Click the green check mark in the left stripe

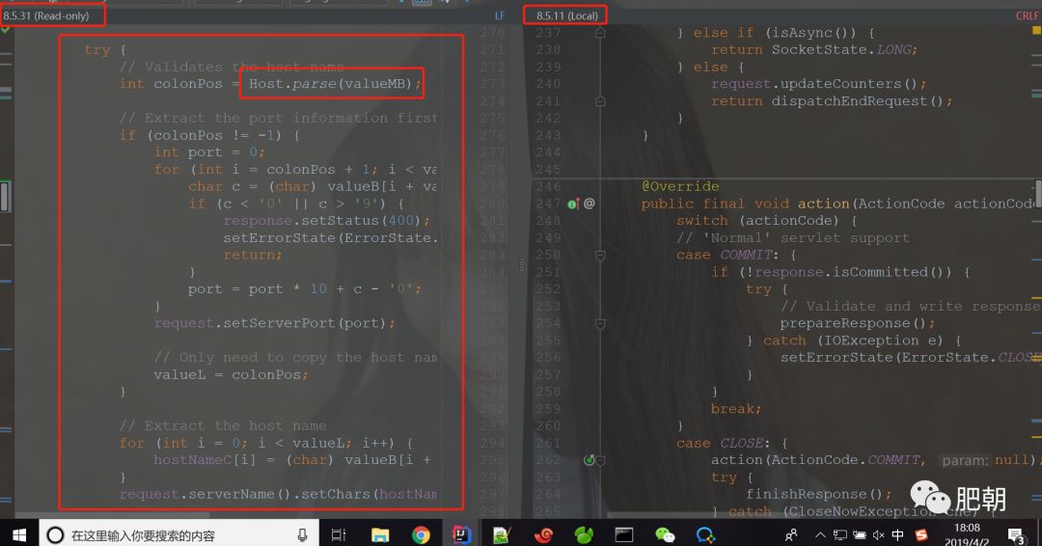click(6, 29)
